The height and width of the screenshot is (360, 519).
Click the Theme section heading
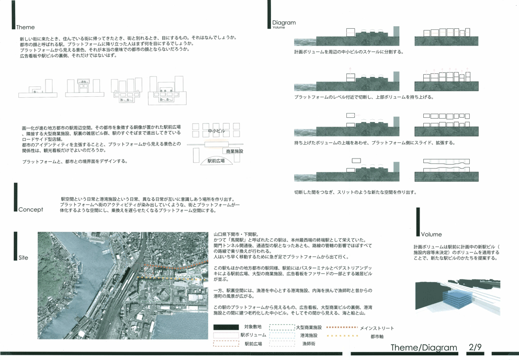[x=25, y=27]
